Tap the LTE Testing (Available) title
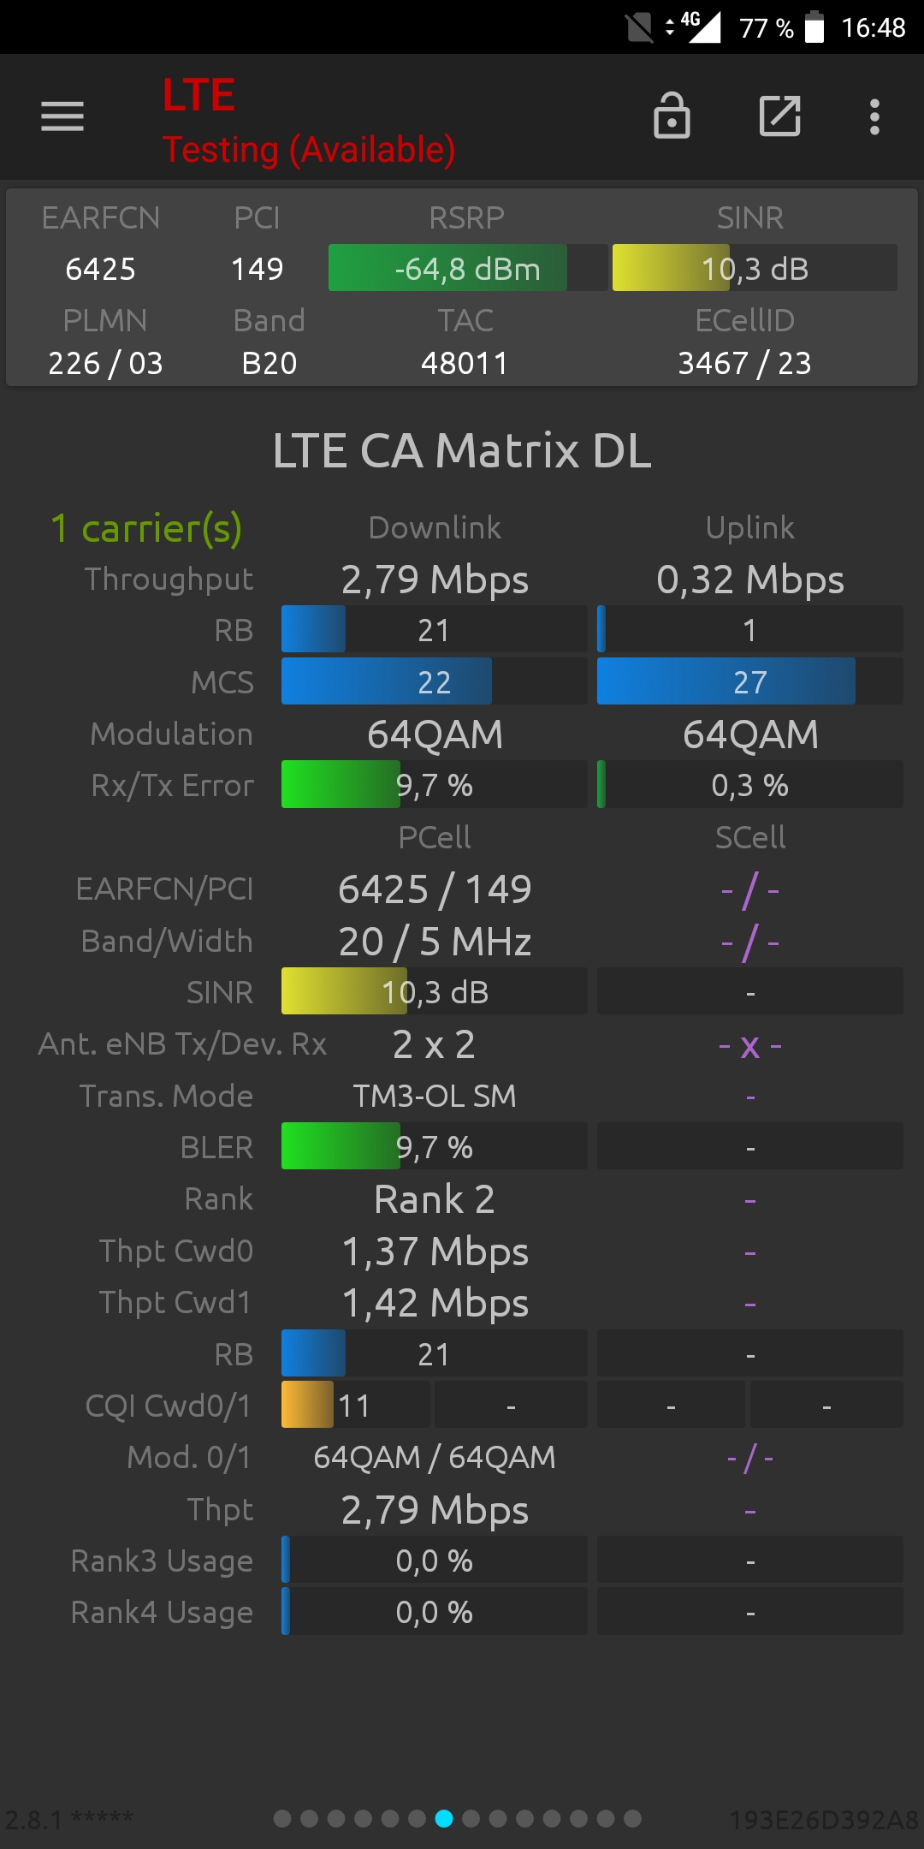This screenshot has width=924, height=1849. pyautogui.click(x=309, y=121)
